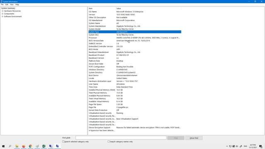The width and height of the screenshot is (265, 149).
Task: Select the BaseBoard Product row
Action: pyautogui.click(x=135, y=55)
